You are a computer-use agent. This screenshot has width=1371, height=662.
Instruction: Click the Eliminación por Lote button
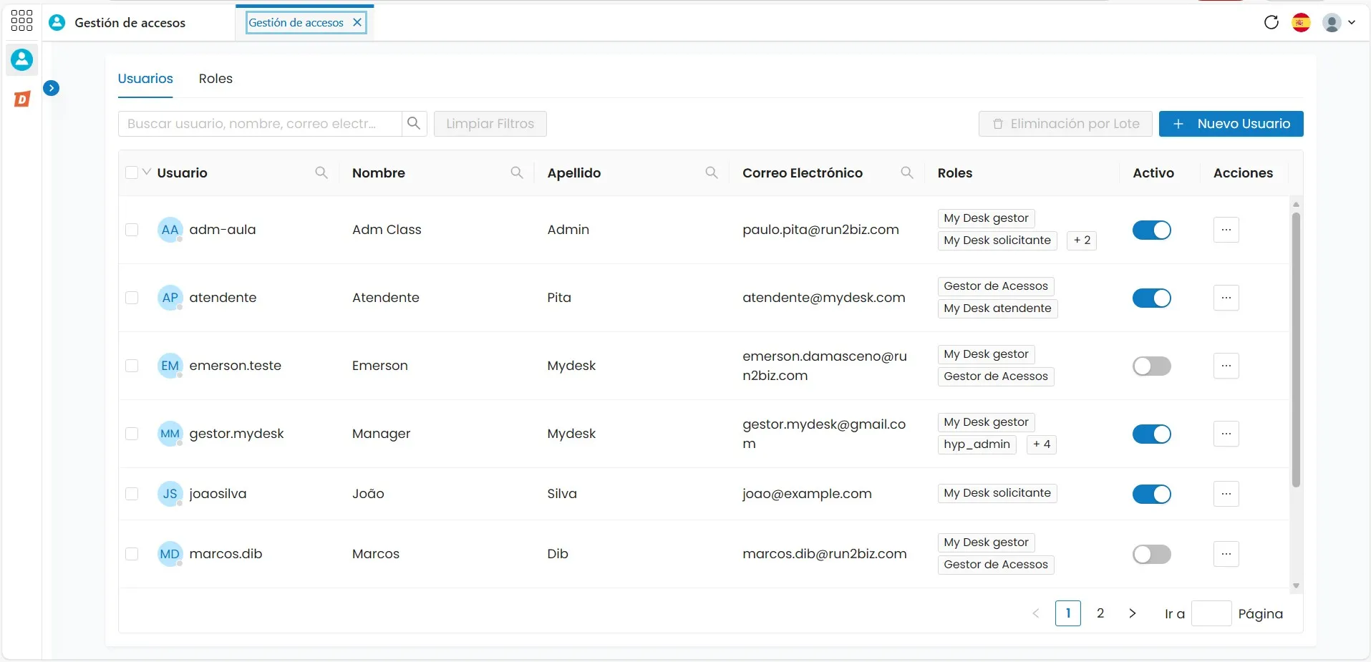pyautogui.click(x=1065, y=123)
